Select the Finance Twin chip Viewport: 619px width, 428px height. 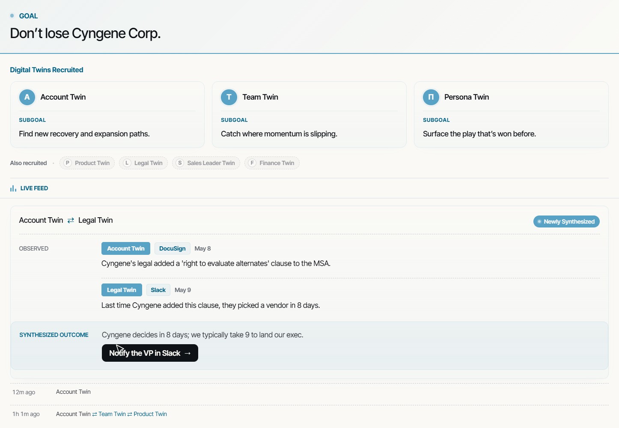272,163
